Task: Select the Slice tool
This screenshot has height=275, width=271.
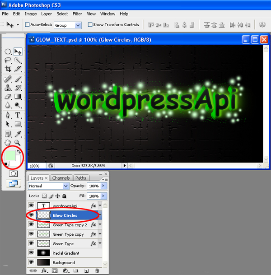Action: click(18, 69)
